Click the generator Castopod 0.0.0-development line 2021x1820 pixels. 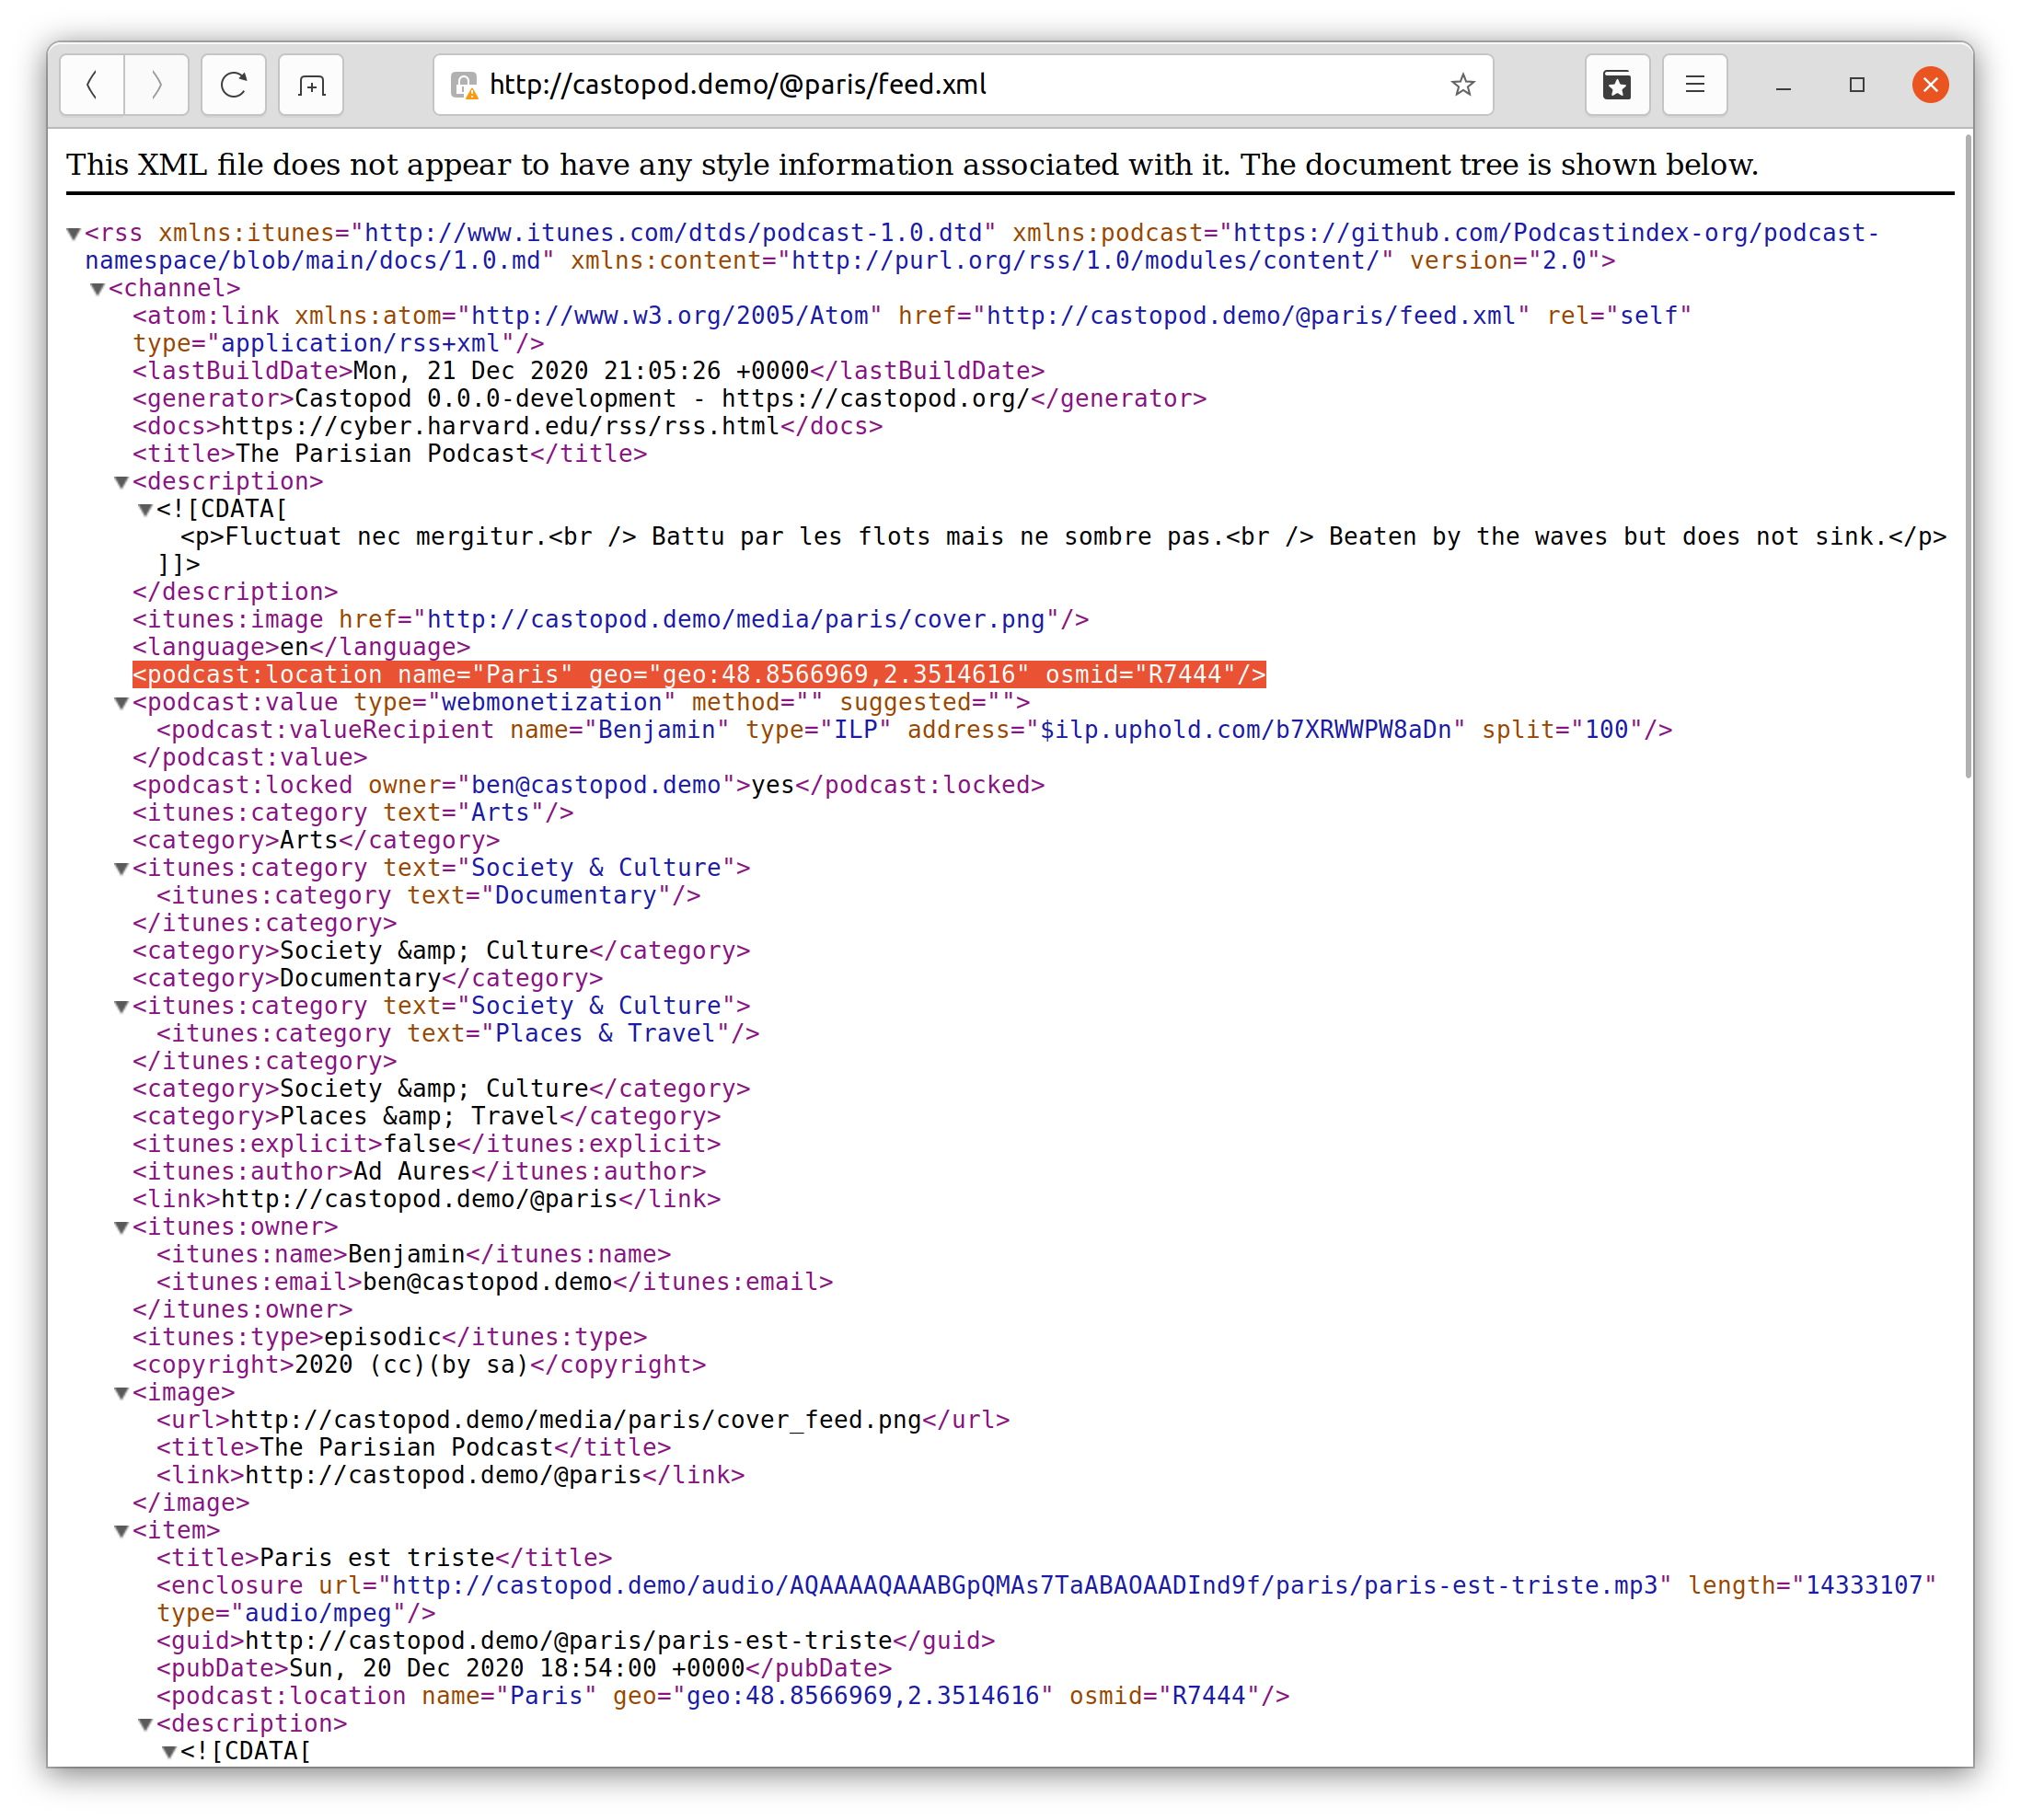(669, 399)
